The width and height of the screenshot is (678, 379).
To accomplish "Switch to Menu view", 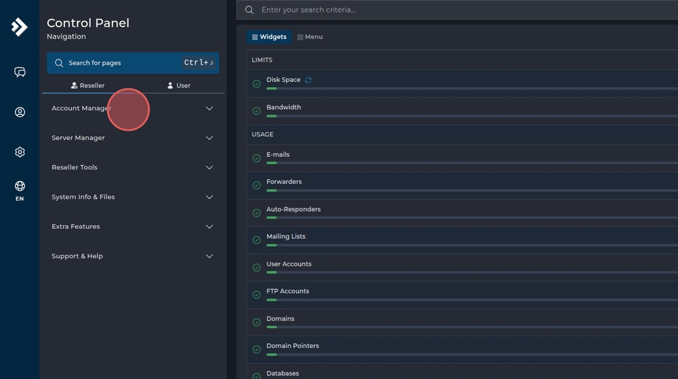I will coord(310,37).
